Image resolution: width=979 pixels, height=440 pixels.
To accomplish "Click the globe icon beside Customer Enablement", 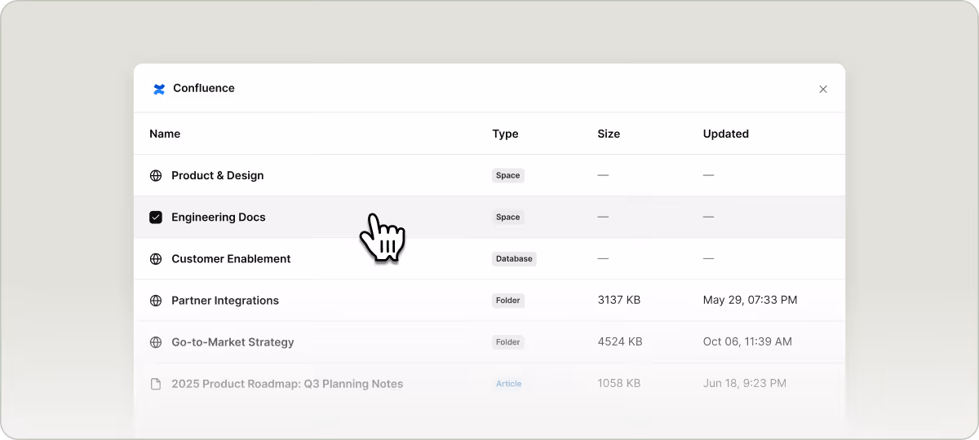I will click(156, 259).
